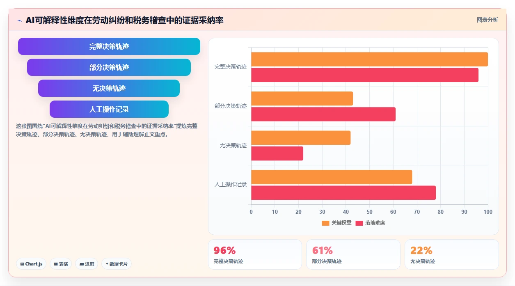Open the 96% 完整决策轨迹 data card
The width and height of the screenshot is (515, 286).
click(255, 254)
